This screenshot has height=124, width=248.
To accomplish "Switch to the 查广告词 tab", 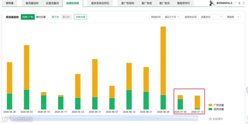I will point(164,3).
